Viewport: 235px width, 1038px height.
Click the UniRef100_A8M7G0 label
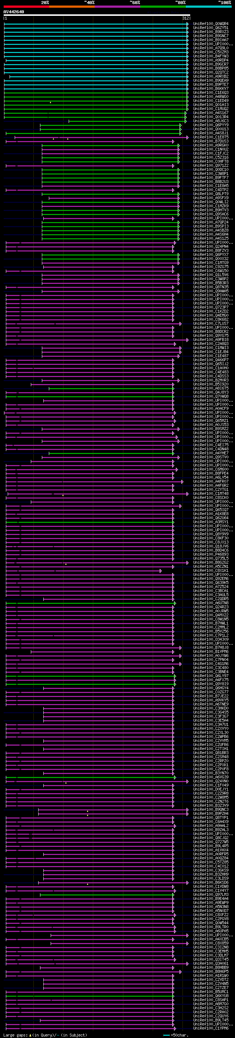[211, 1004]
